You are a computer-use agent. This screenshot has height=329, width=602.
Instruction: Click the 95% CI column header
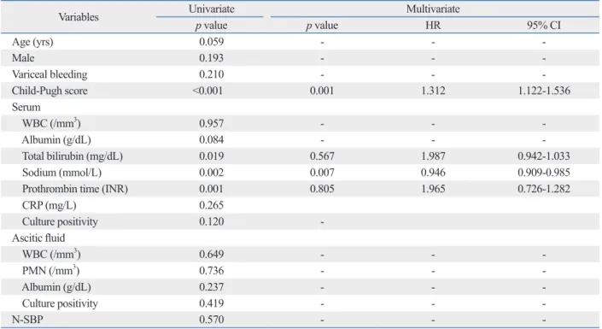pos(544,26)
